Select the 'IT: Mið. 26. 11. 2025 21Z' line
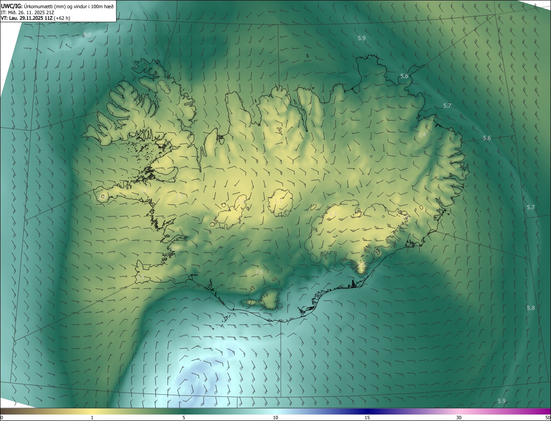This screenshot has width=551, height=421. (27, 12)
